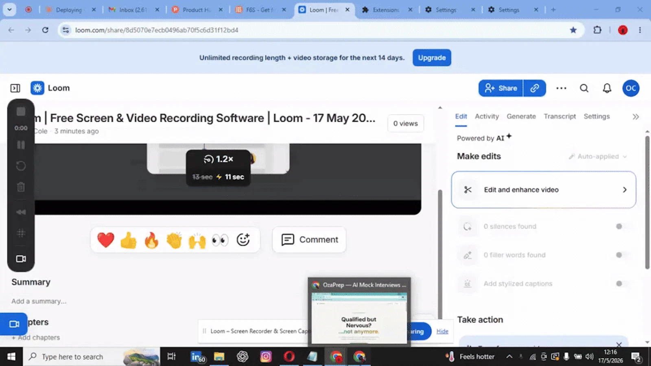The height and width of the screenshot is (366, 651).
Task: Click the address bar URL
Action: (157, 30)
